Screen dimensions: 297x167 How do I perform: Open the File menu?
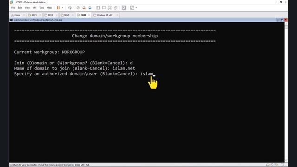(x=13, y=8)
